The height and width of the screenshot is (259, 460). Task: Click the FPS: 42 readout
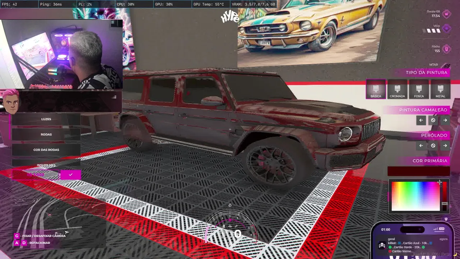click(x=9, y=4)
